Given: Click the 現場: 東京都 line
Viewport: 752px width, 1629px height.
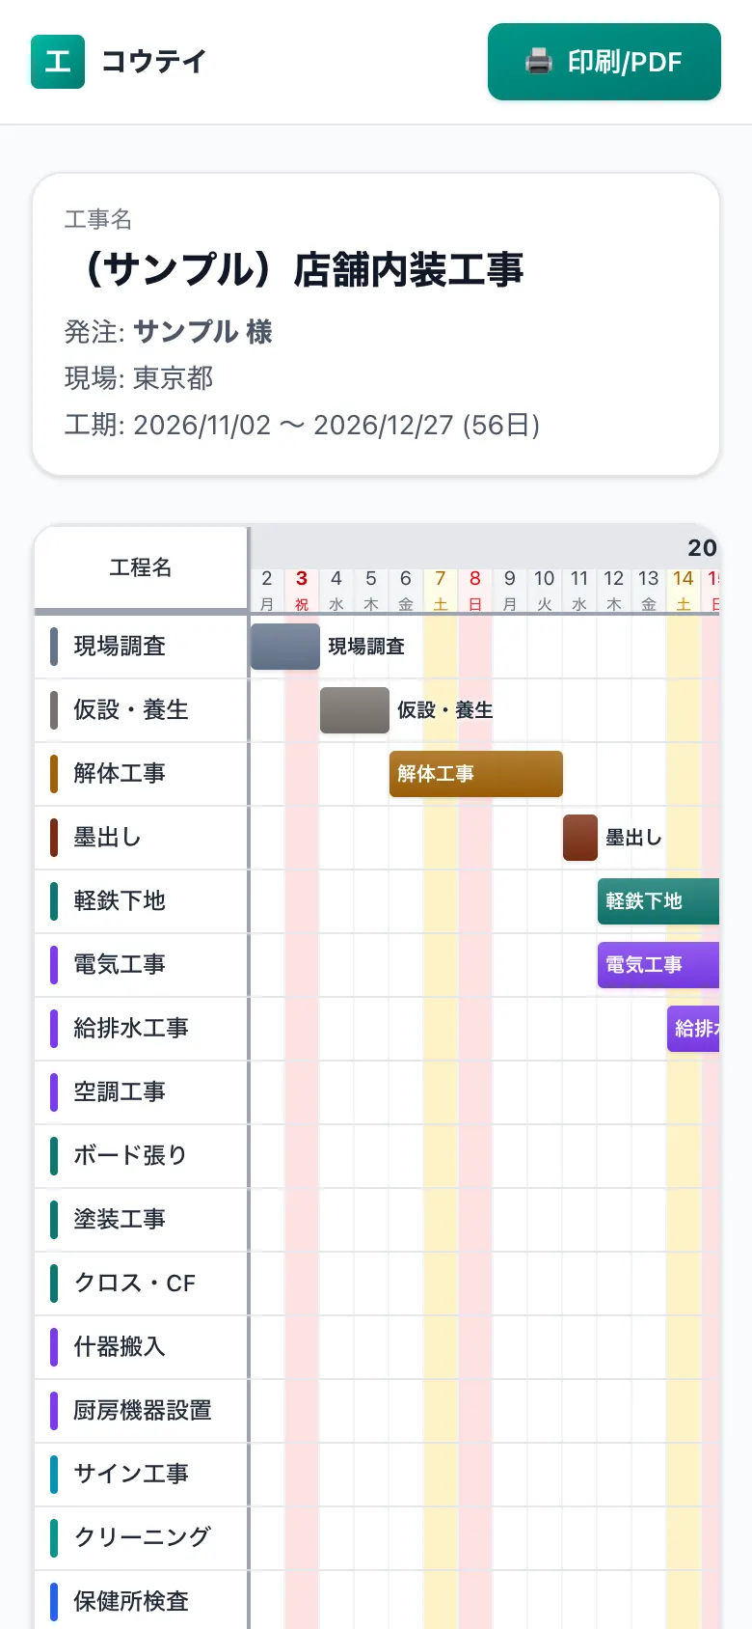Looking at the screenshot, I should click(x=139, y=378).
